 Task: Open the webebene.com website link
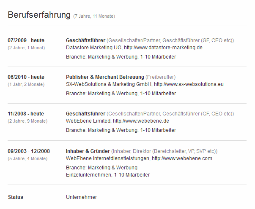click(182, 158)
